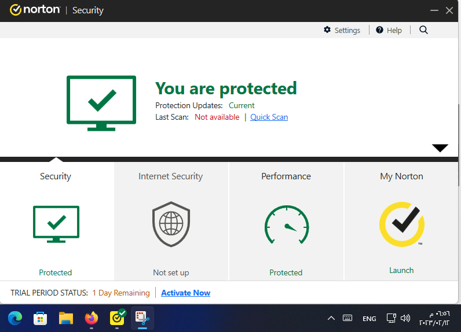Image resolution: width=461 pixels, height=332 pixels.
Task: Open File Explorer from the taskbar
Action: tap(66, 318)
